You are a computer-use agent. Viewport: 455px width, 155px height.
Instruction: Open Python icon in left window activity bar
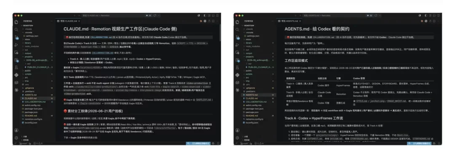(x=16, y=75)
